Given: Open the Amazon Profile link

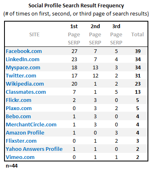Looking at the screenshot, I should 25,133.
